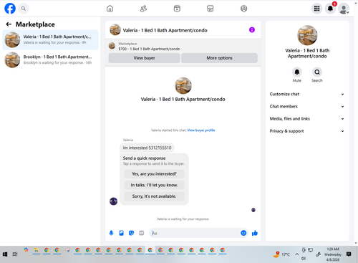358x263 pixels.
Task: Click the centered apartment photo in the chat
Action: (x=183, y=86)
